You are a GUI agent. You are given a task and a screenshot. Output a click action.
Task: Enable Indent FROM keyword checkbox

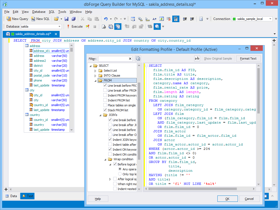pos(105,95)
